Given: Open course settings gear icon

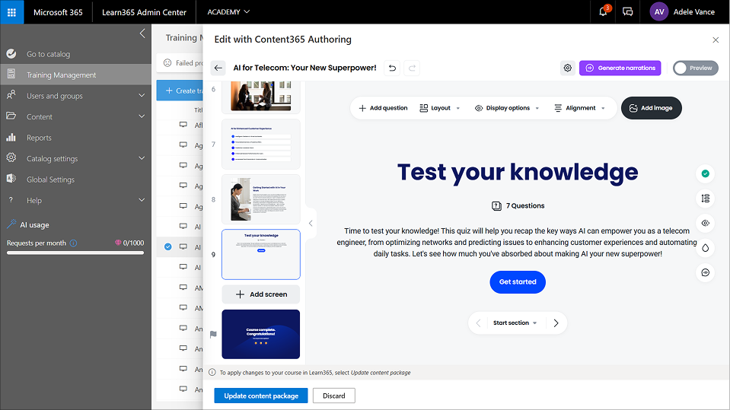Looking at the screenshot, I should coord(567,68).
